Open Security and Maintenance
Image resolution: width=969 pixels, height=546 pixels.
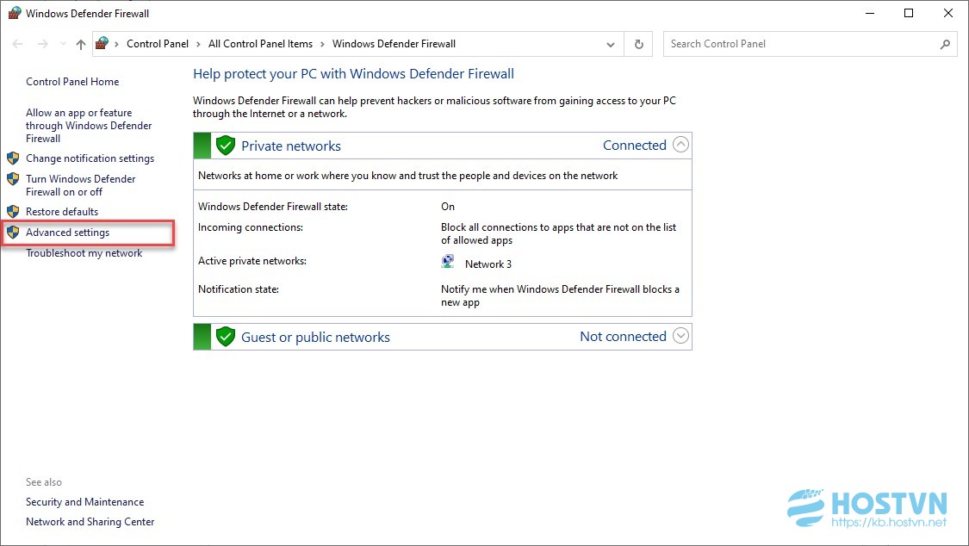click(x=84, y=502)
